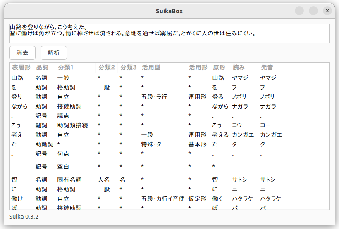The height and width of the screenshot is (229, 339).
Task: Click the 基本形 conjugation form cell
Action: coord(197,144)
